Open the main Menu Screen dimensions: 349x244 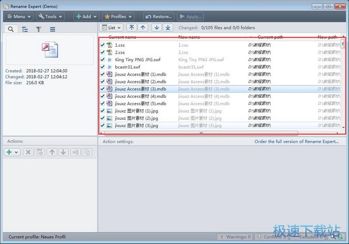click(19, 17)
